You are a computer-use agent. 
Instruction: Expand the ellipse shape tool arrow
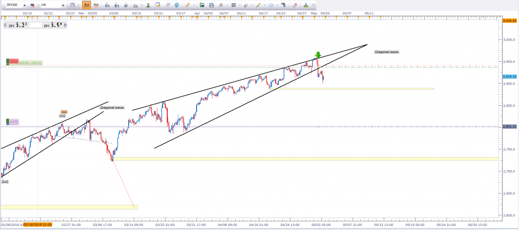tap(277, 5)
